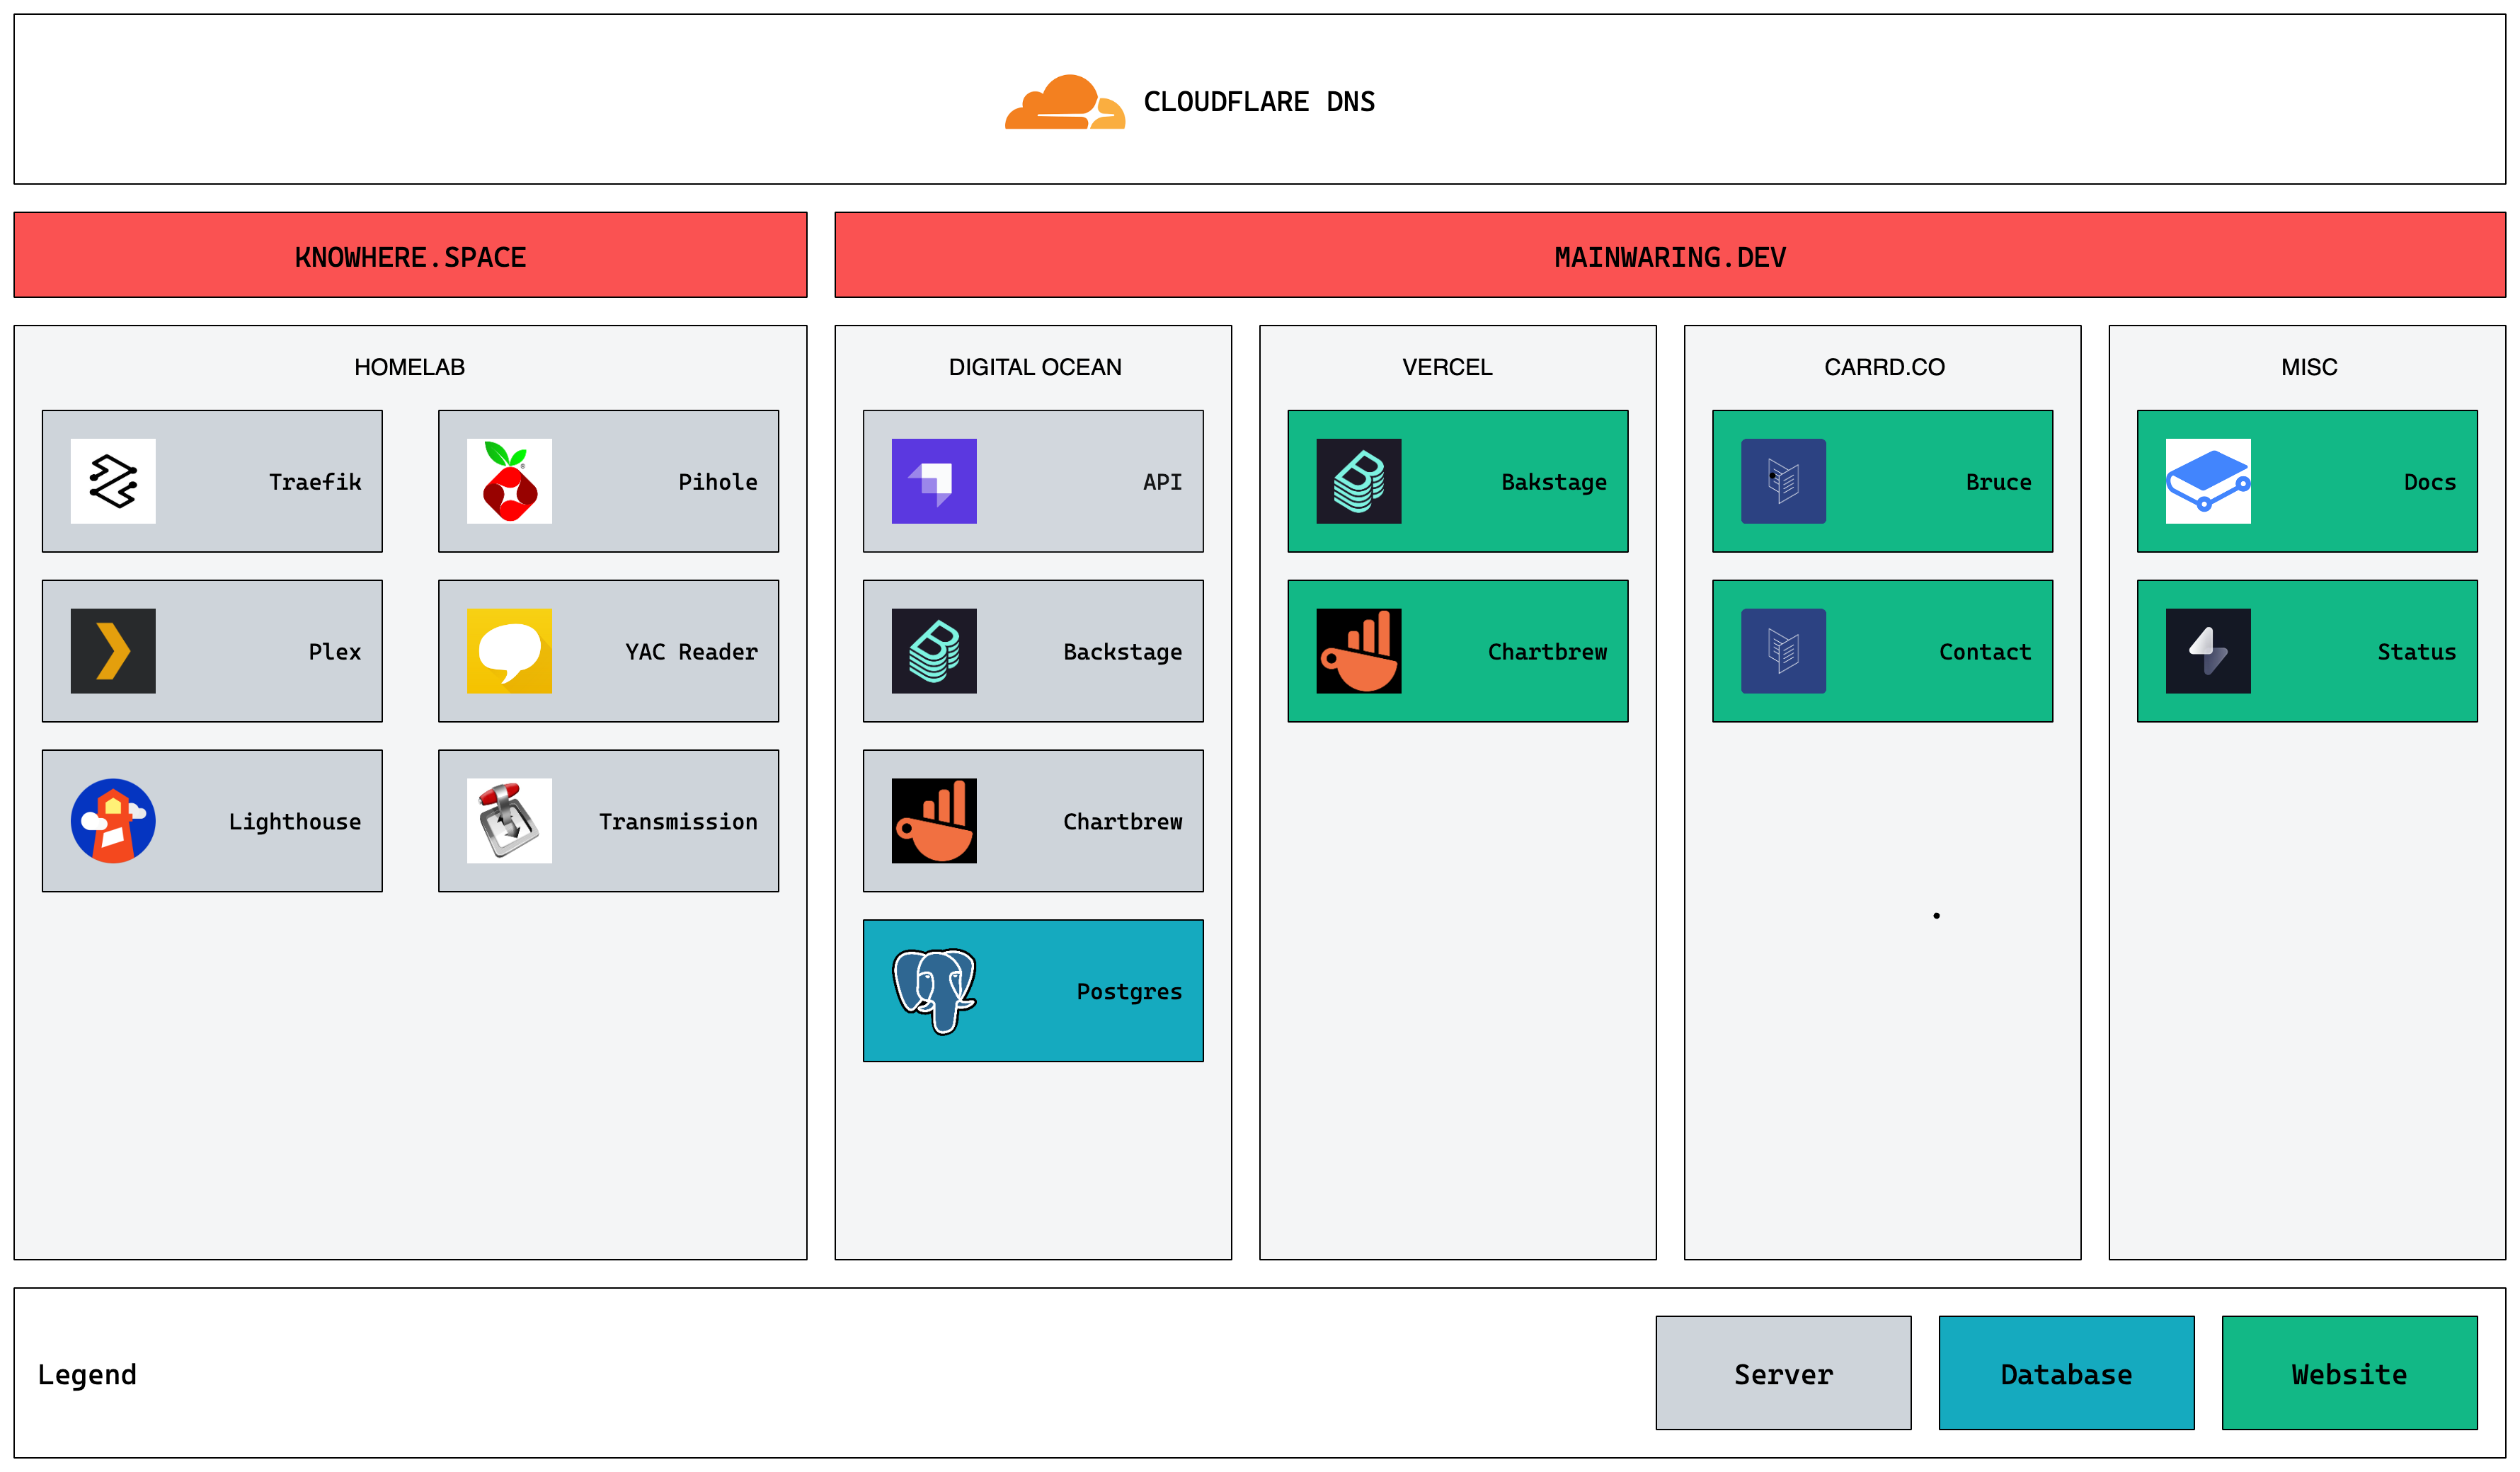Select the Traefik logo icon
The height and width of the screenshot is (1472, 2520).
coord(113,481)
